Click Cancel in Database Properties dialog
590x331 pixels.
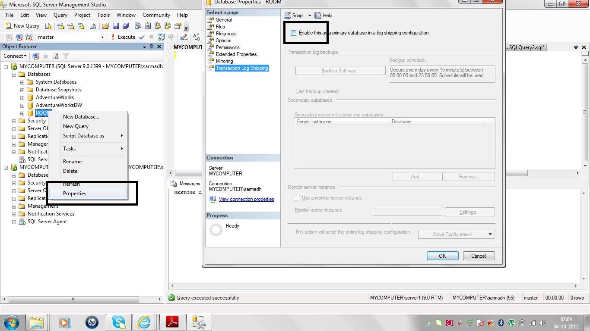(x=479, y=256)
